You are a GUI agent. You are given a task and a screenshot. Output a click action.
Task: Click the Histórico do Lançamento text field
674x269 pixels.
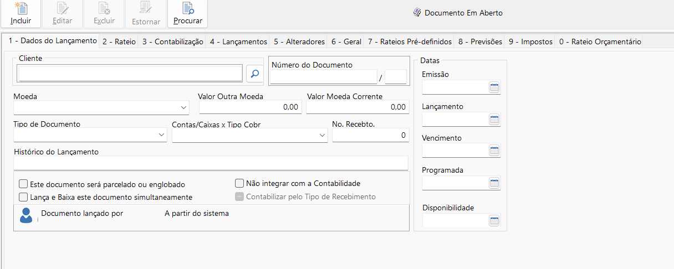211,163
